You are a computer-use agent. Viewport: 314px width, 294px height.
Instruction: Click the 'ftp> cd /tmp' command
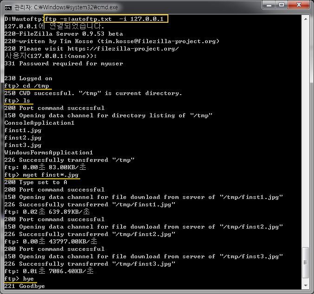(x=26, y=86)
